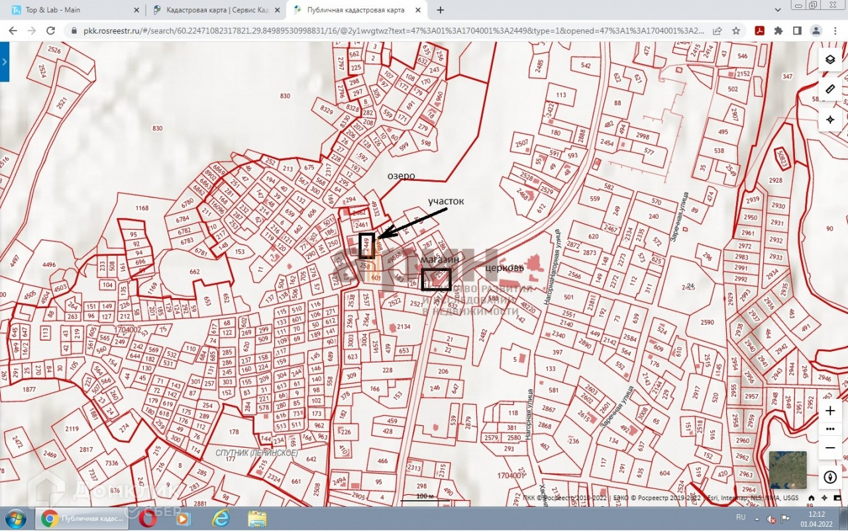Open a new browser tab
The image size is (848, 532).
(441, 10)
